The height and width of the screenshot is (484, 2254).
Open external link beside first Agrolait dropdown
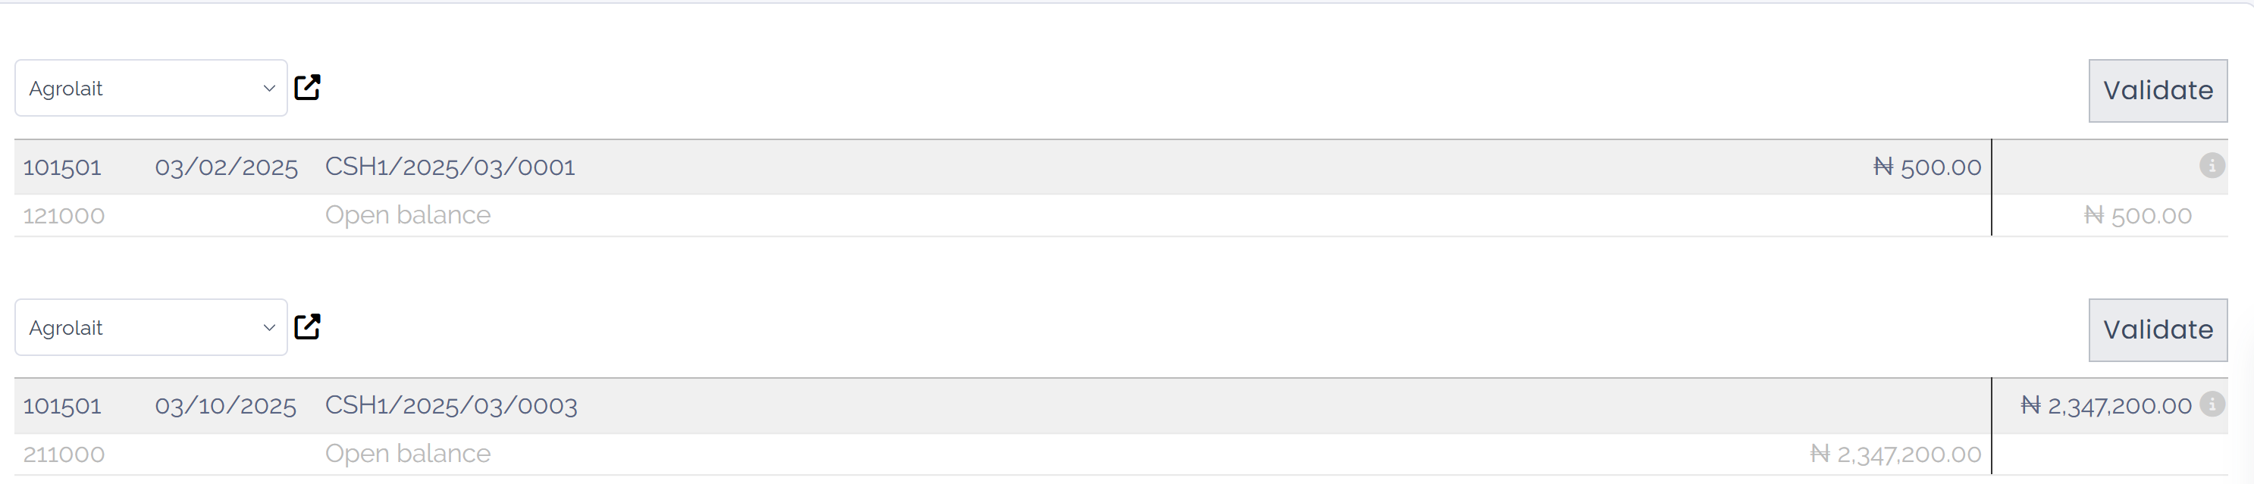(307, 87)
